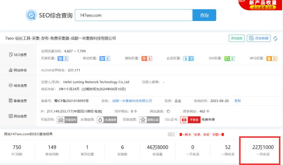Click the 水滴信用 badge icon
283x165 pixels.
[107, 120]
